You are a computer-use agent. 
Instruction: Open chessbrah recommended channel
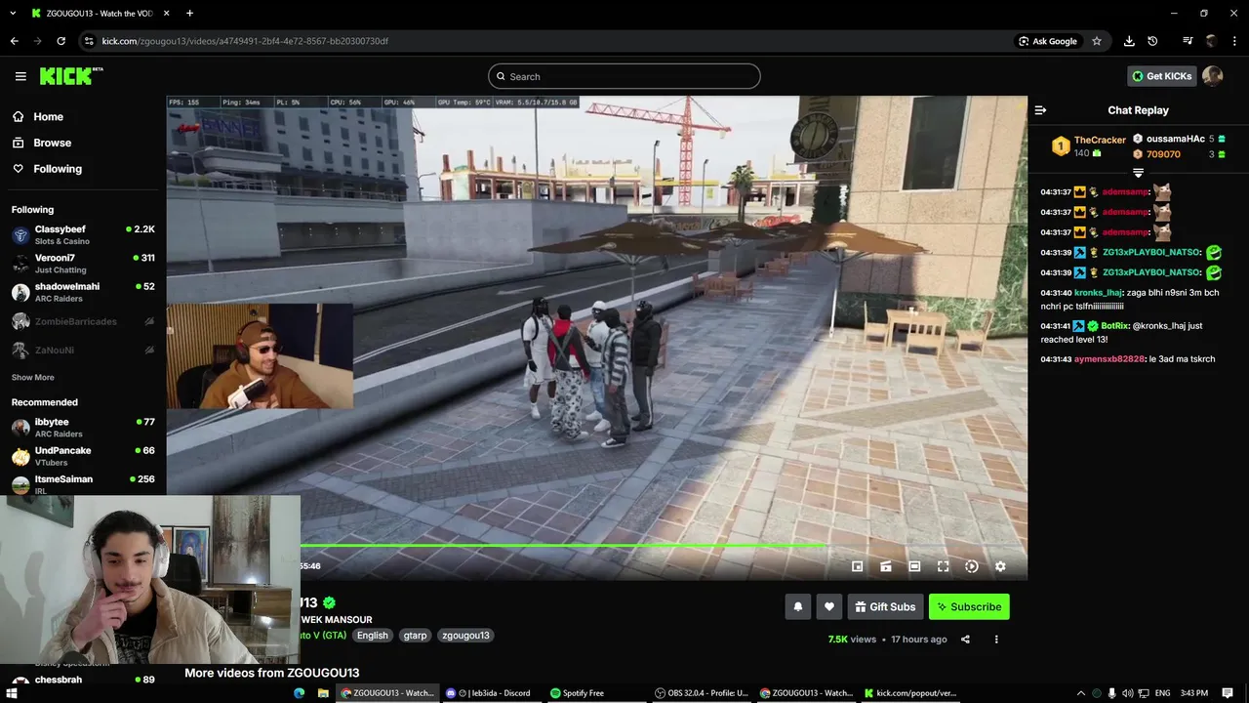pos(83,680)
